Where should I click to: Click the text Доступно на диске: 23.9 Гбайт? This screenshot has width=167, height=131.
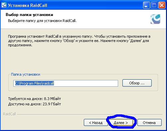[x=35, y=104]
